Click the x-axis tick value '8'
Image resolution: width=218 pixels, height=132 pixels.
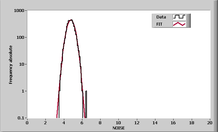[x=100, y=123]
